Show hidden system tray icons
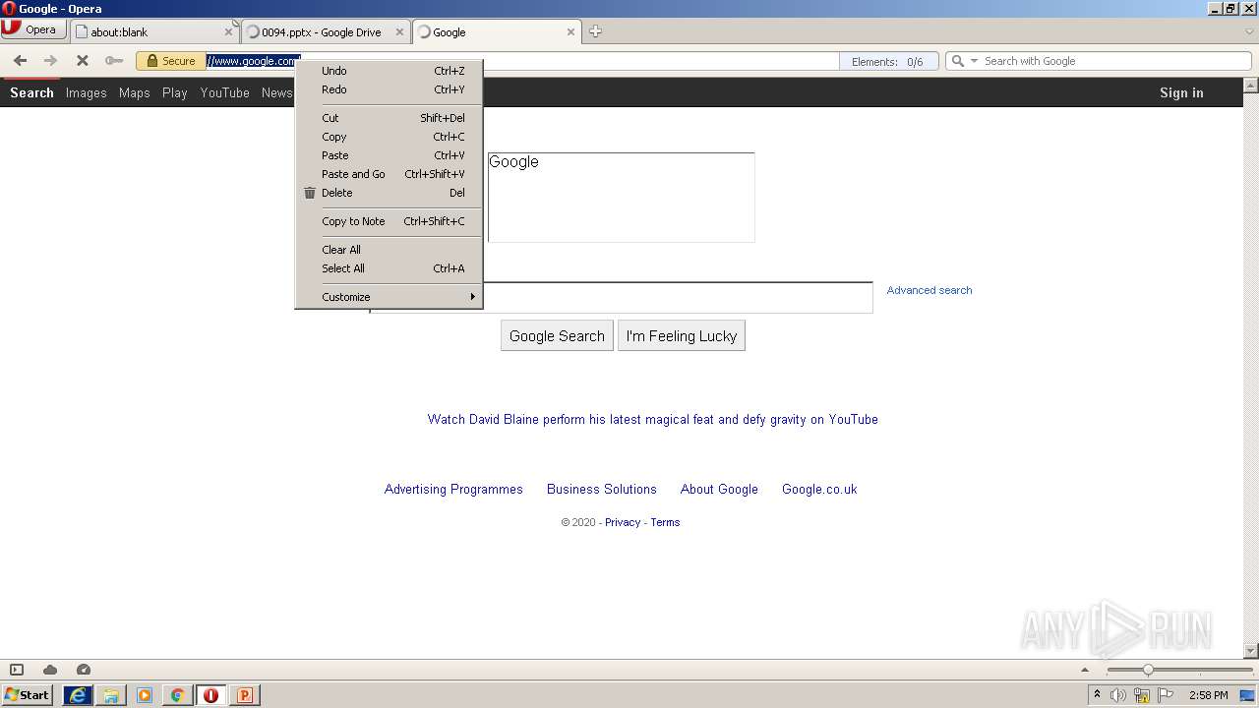1259x708 pixels. pos(1098,695)
